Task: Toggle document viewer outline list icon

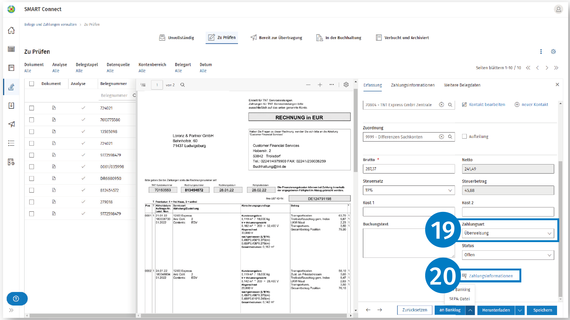Action: click(143, 85)
